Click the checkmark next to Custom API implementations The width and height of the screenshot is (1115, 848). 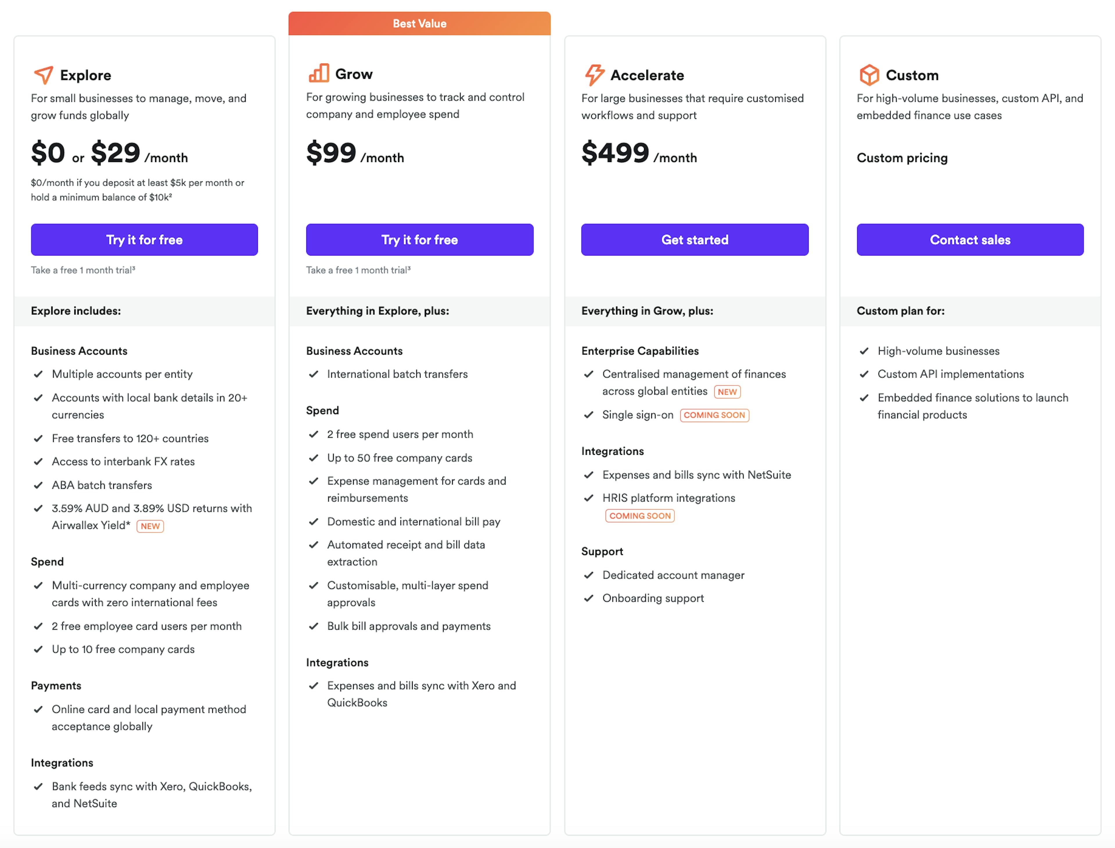865,374
